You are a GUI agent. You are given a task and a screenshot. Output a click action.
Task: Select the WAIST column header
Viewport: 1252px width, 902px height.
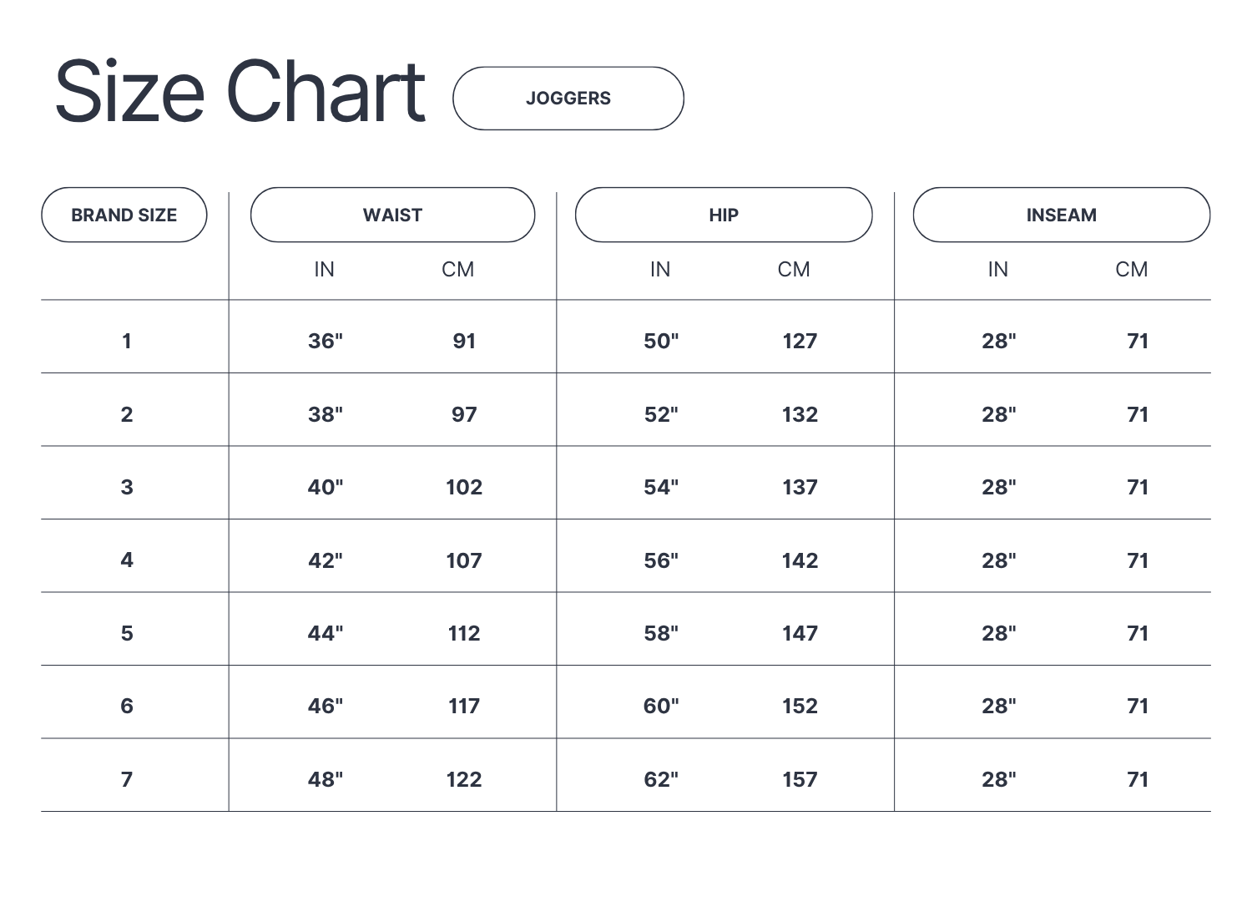tap(392, 215)
